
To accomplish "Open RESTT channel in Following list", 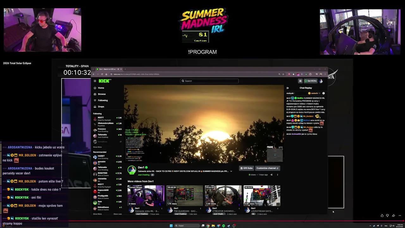I will pyautogui.click(x=108, y=118).
